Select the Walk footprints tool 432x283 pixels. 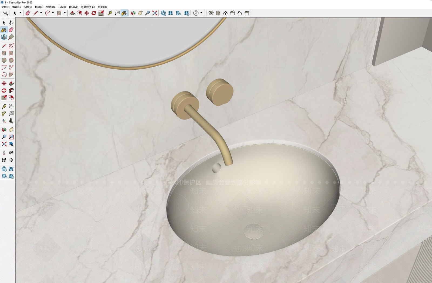(4, 160)
